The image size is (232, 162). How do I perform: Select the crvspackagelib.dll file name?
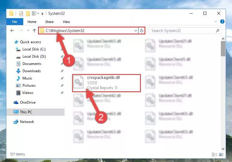[x=103, y=77]
